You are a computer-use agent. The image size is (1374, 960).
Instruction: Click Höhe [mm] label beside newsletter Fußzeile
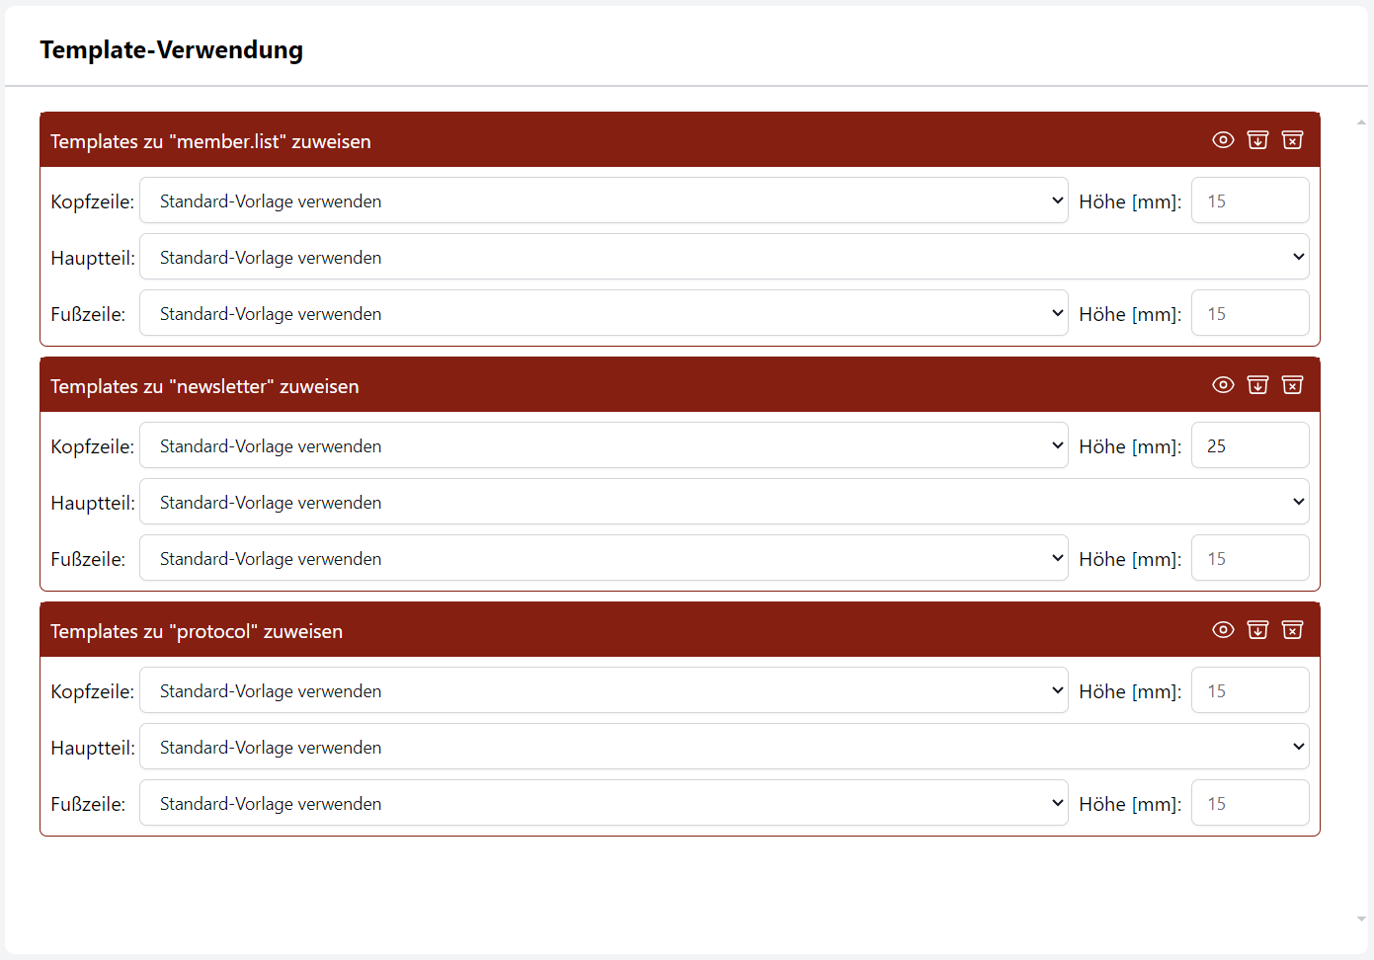pyautogui.click(x=1130, y=559)
